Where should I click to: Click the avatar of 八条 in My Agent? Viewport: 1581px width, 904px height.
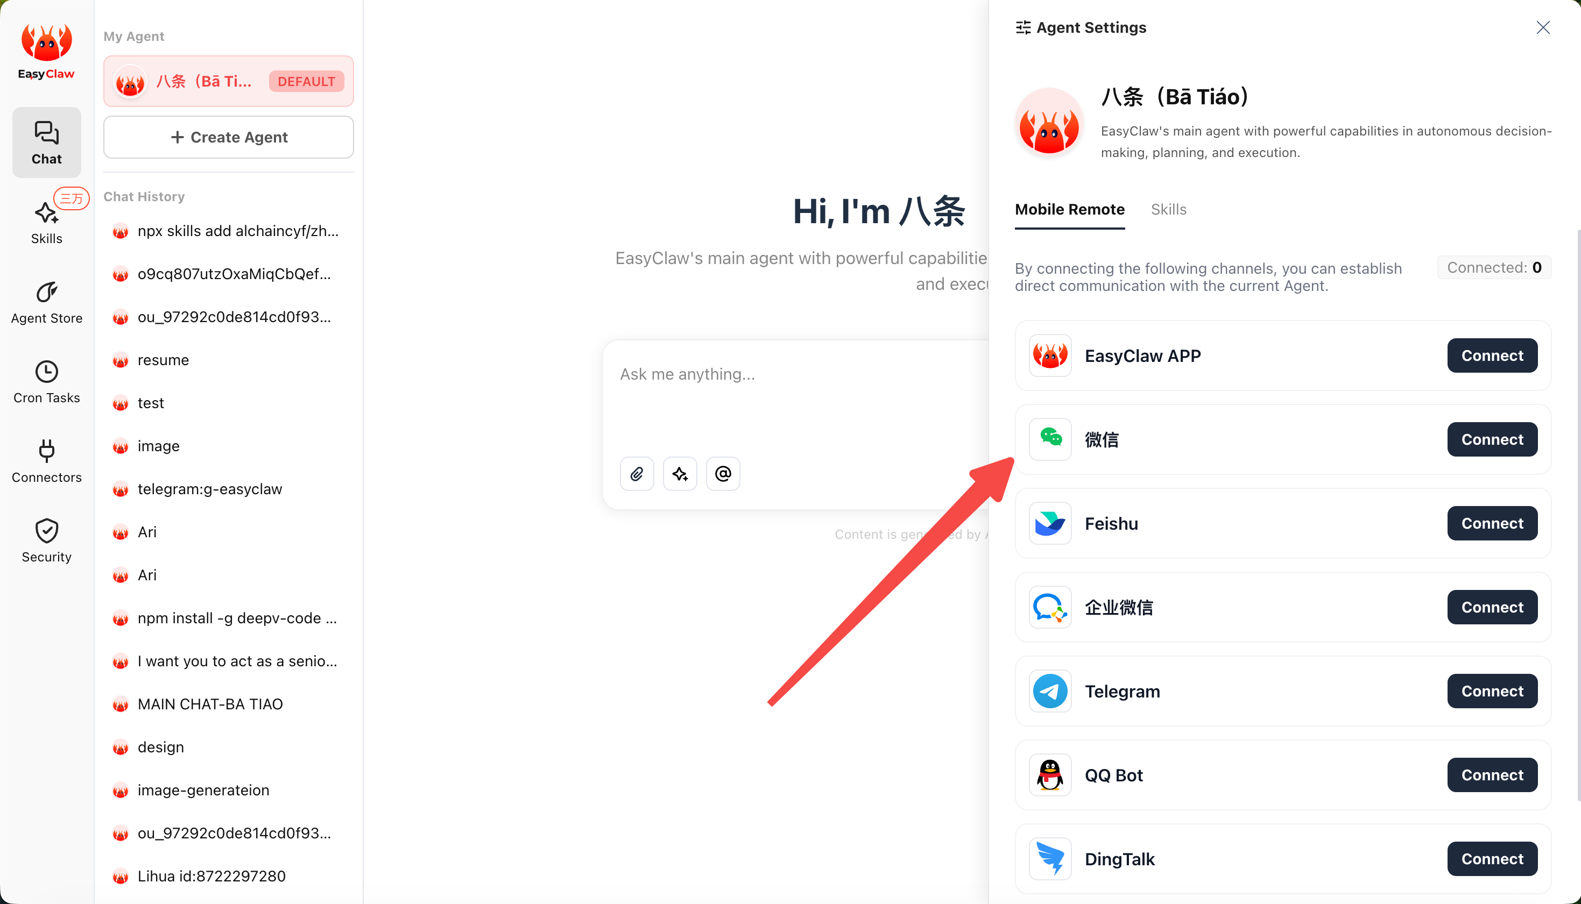click(130, 81)
